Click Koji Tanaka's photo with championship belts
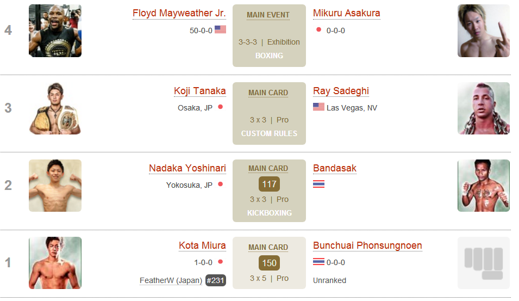 coord(55,108)
